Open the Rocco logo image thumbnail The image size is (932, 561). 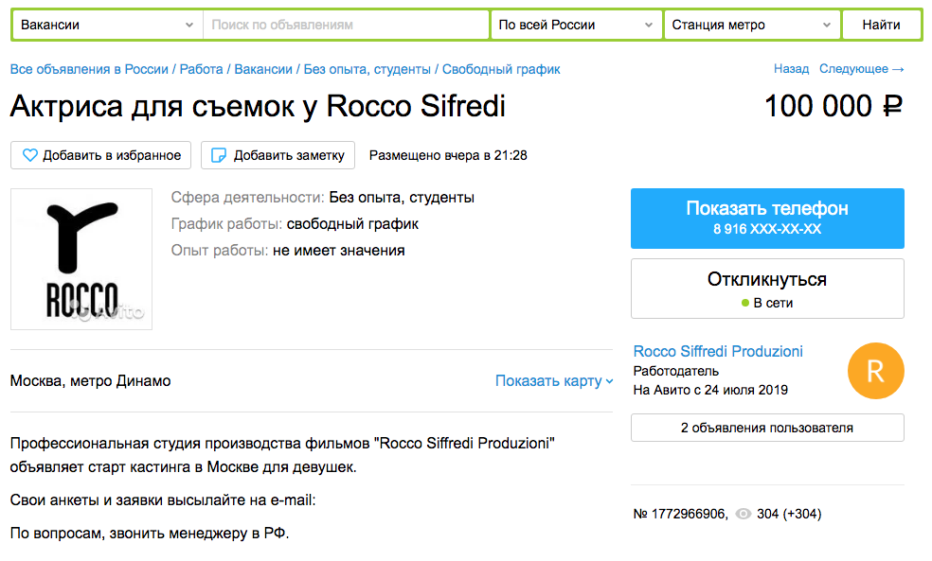(x=81, y=259)
